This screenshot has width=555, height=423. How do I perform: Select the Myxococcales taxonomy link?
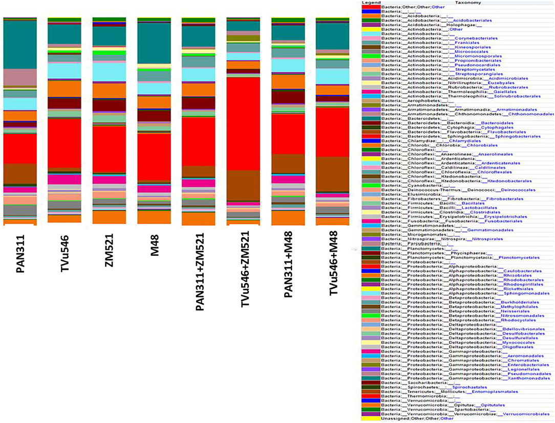point(518,343)
